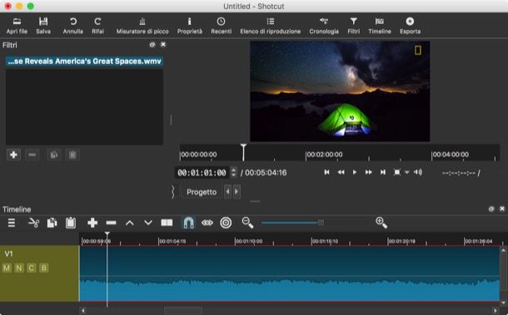Remove selected filter with minus button

click(x=32, y=155)
